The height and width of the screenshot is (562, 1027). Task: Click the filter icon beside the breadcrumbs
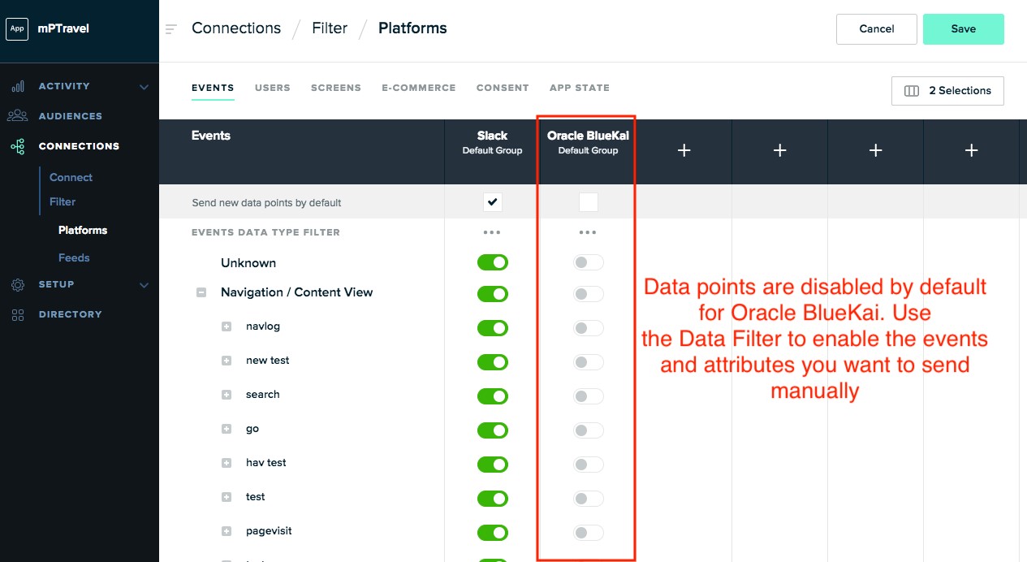pyautogui.click(x=170, y=28)
